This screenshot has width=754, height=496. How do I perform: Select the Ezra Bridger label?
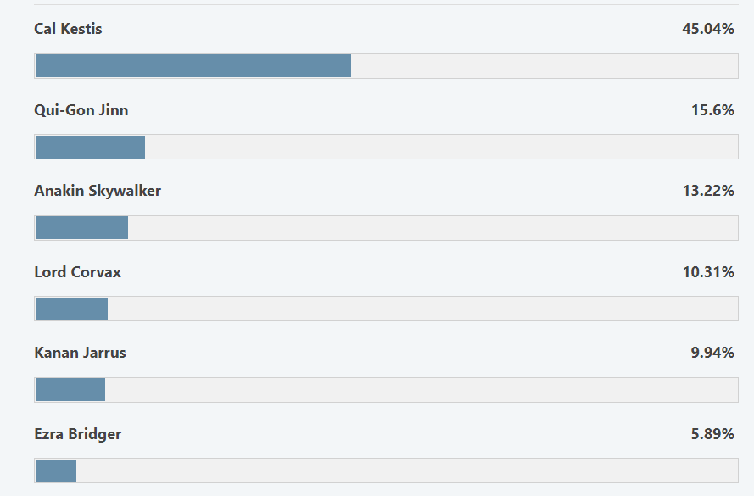77,434
